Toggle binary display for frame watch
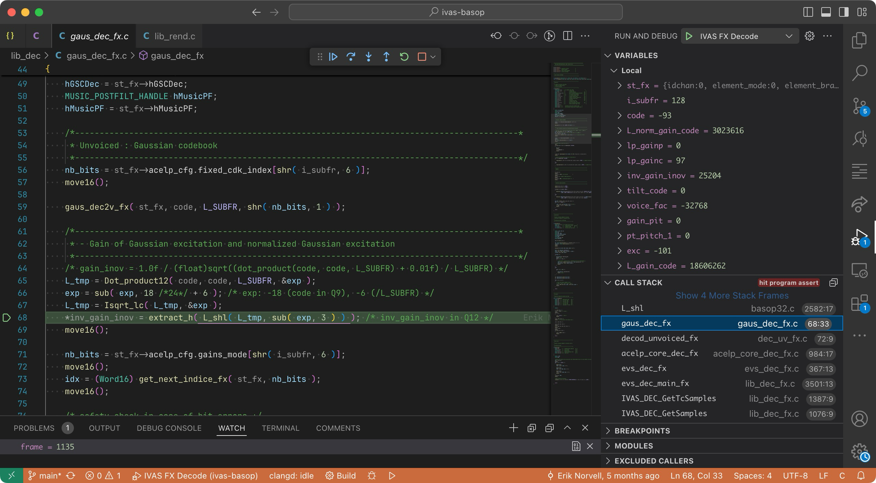The width and height of the screenshot is (876, 483). pos(576,446)
